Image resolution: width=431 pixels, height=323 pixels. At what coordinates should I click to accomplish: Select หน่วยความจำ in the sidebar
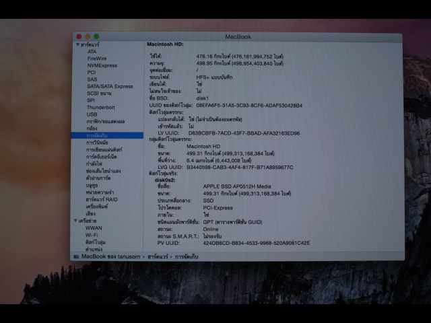100,192
